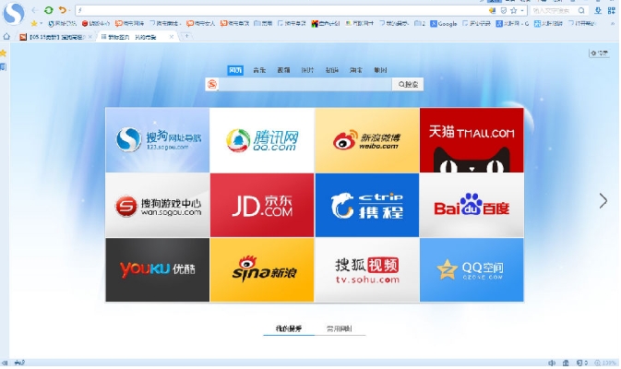Open the Google bookmark
Image resolution: width=621 pixels, height=369 pixels.
[x=444, y=24]
